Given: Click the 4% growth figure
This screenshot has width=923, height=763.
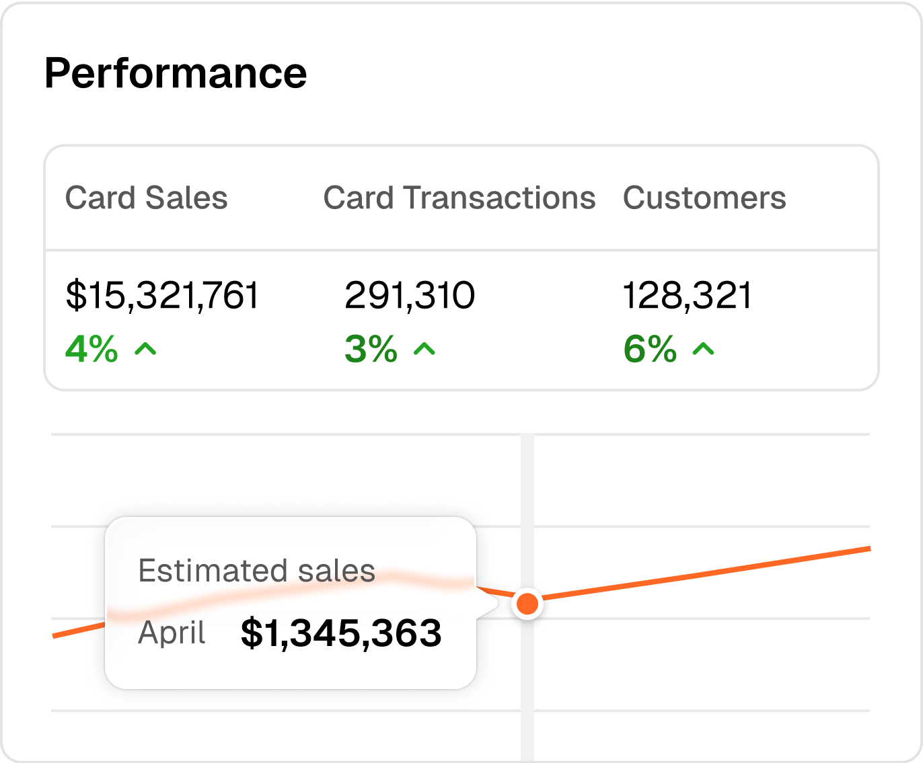Looking at the screenshot, I should 91,349.
